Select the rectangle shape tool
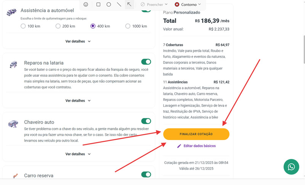Image resolution: width=305 pixels, height=185 pixels. [x=98, y=4]
